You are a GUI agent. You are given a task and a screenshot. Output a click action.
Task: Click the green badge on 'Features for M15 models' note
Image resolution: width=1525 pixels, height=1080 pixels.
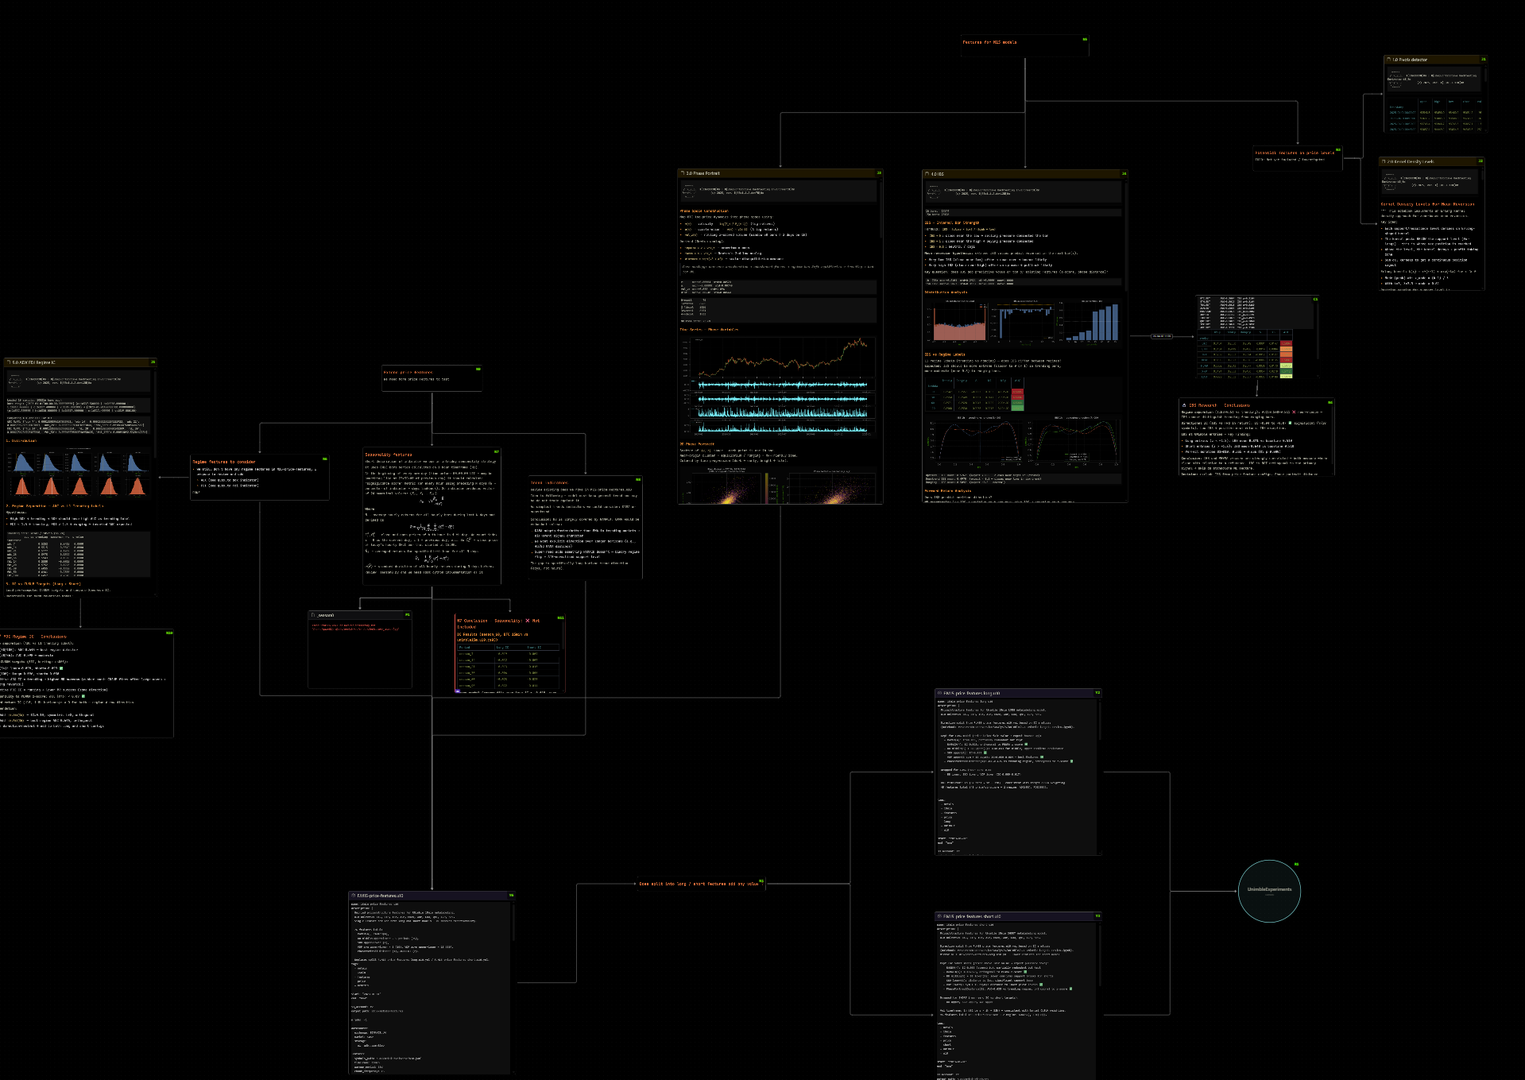[1085, 39]
